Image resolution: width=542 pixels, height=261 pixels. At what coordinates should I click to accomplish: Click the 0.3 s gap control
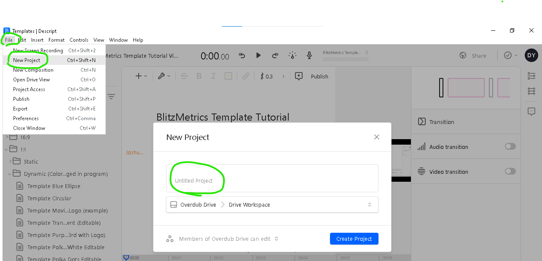[272, 76]
